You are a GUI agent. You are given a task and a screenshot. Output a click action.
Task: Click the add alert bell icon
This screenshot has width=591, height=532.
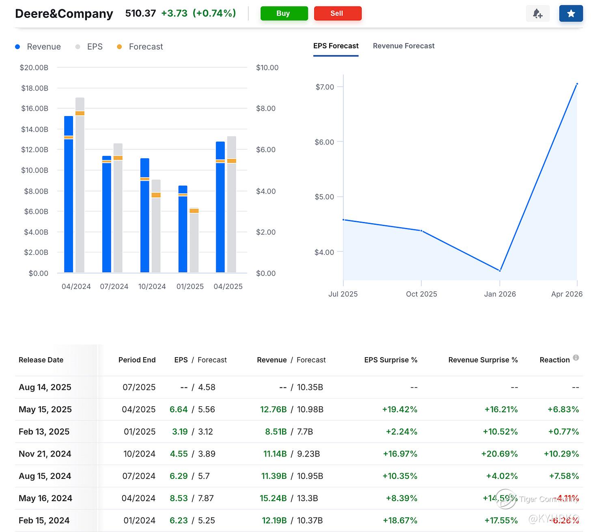pyautogui.click(x=537, y=14)
